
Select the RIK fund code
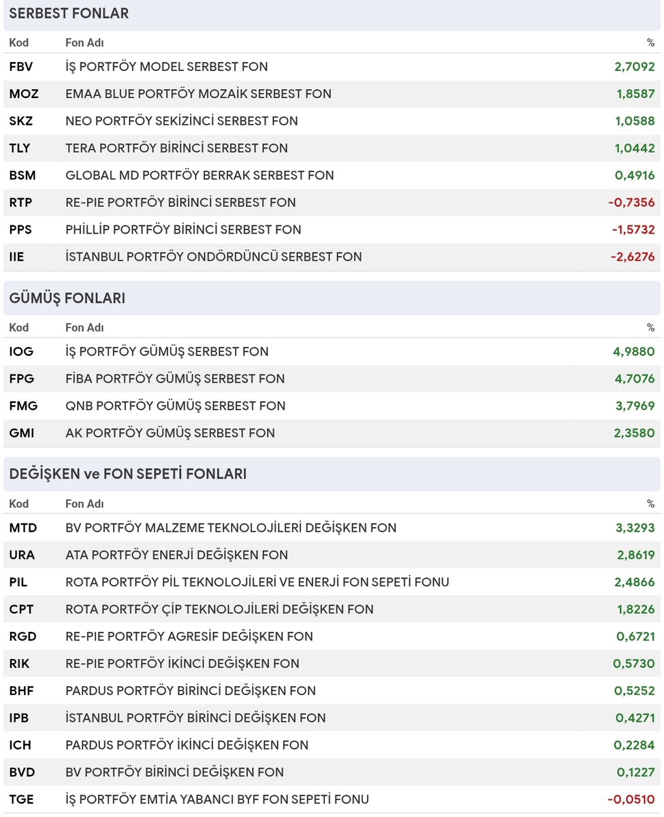(20, 664)
